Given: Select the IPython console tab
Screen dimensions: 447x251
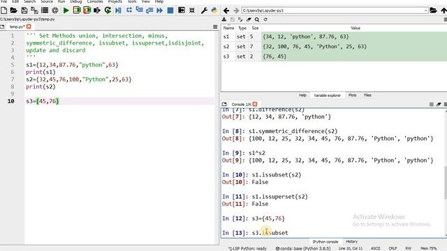Looking at the screenshot, I should point(325,242).
